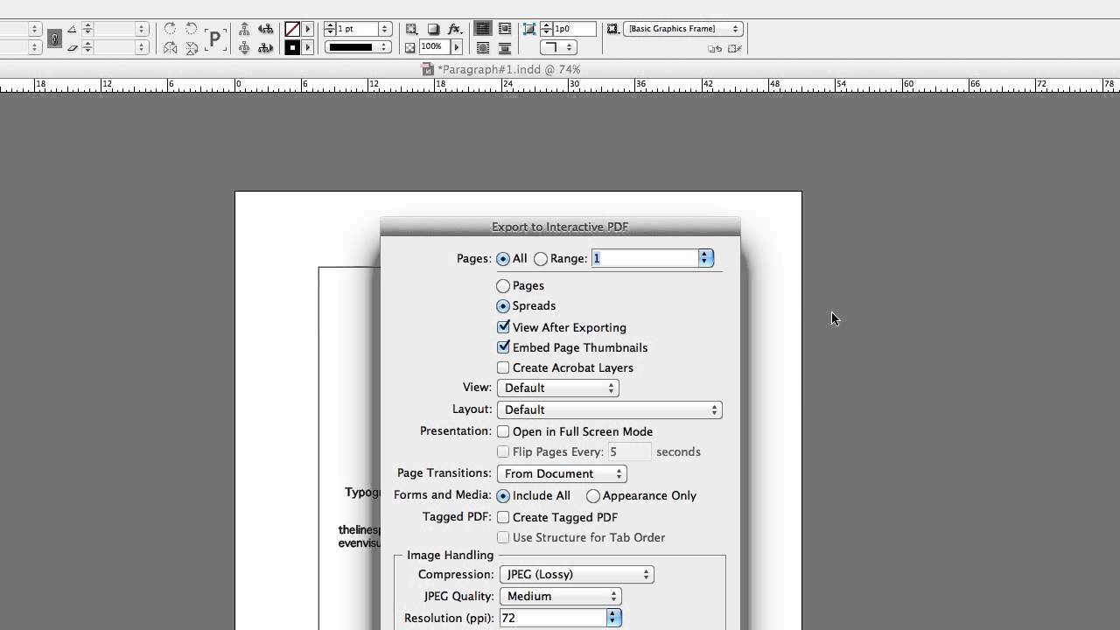Enable Create Tagged PDF checkbox
Image resolution: width=1120 pixels, height=630 pixels.
click(x=503, y=517)
